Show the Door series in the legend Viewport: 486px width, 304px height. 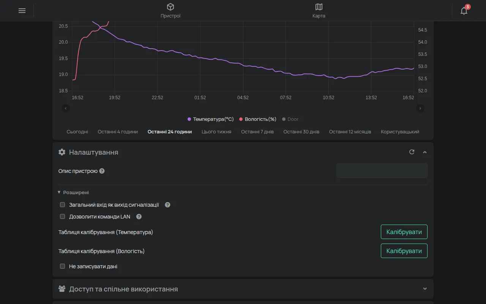tap(290, 119)
